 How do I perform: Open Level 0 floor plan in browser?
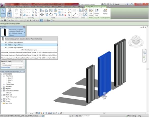click(10, 78)
